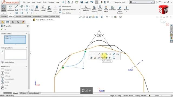
Task: Open the Line tool dropdown arrow
Action: [x=19, y=6]
